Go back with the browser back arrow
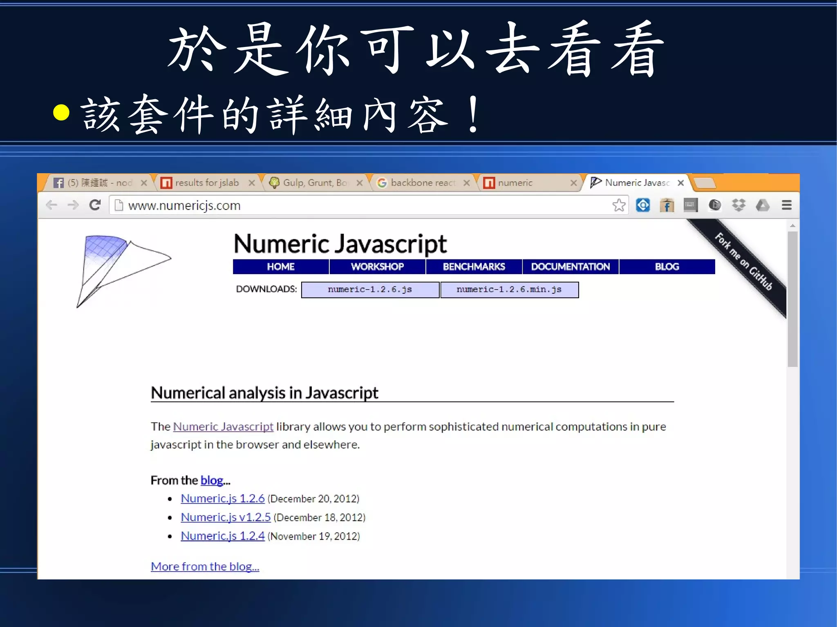Screen dimensions: 837x627 51,205
